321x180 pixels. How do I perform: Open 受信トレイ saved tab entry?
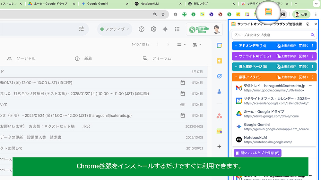point(274,88)
